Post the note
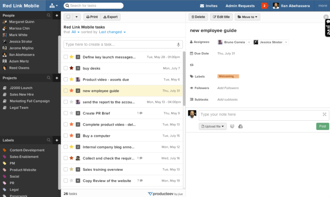 coord(322,127)
